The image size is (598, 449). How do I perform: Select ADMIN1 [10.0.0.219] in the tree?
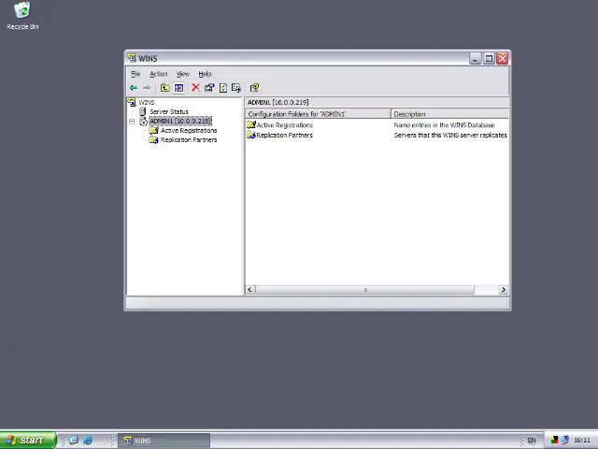(x=180, y=121)
